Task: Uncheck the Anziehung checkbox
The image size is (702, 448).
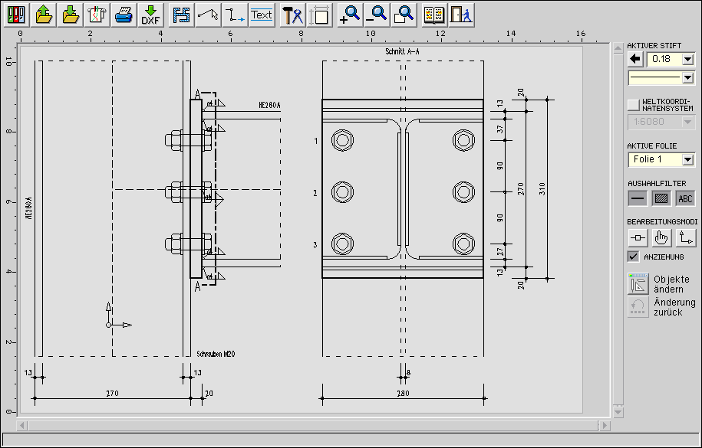Action: coord(633,257)
